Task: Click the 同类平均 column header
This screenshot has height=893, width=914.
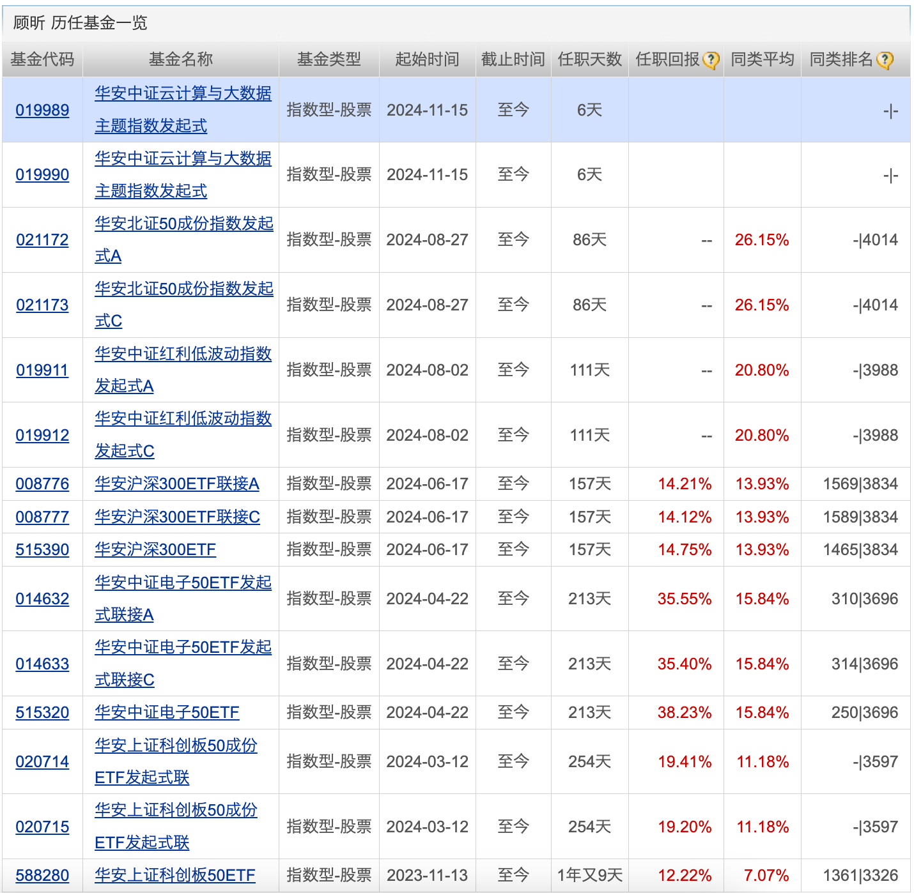Action: coord(763,59)
